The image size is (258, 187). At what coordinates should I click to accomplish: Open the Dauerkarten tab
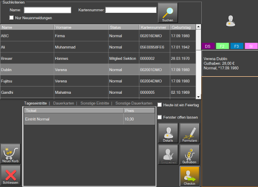[63, 103]
